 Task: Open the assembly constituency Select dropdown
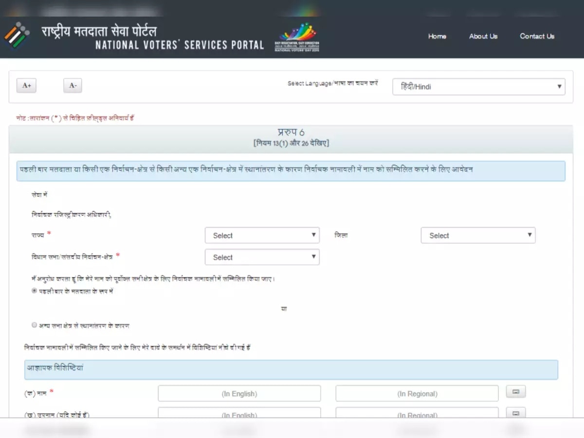tap(262, 257)
